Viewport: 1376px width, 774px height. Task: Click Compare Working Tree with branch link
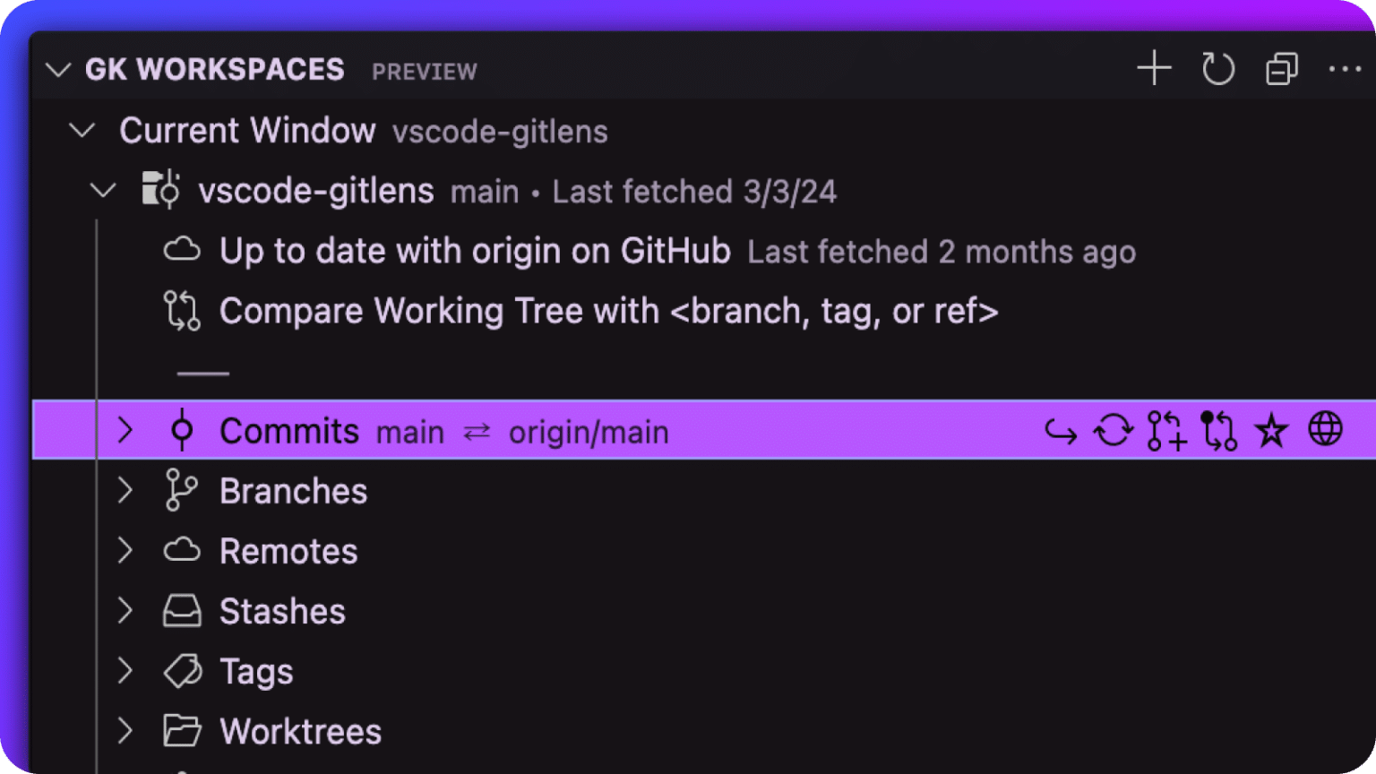(x=609, y=311)
